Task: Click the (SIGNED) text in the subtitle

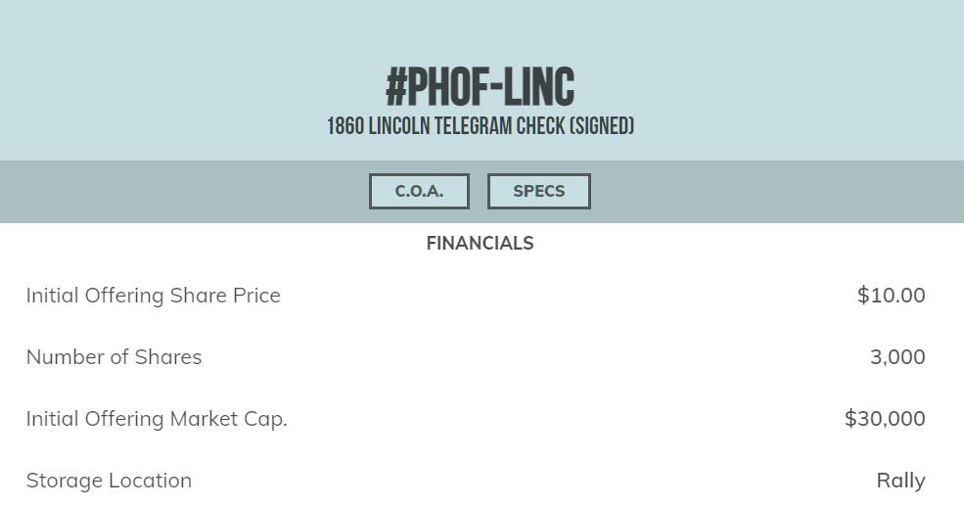Action: [602, 126]
